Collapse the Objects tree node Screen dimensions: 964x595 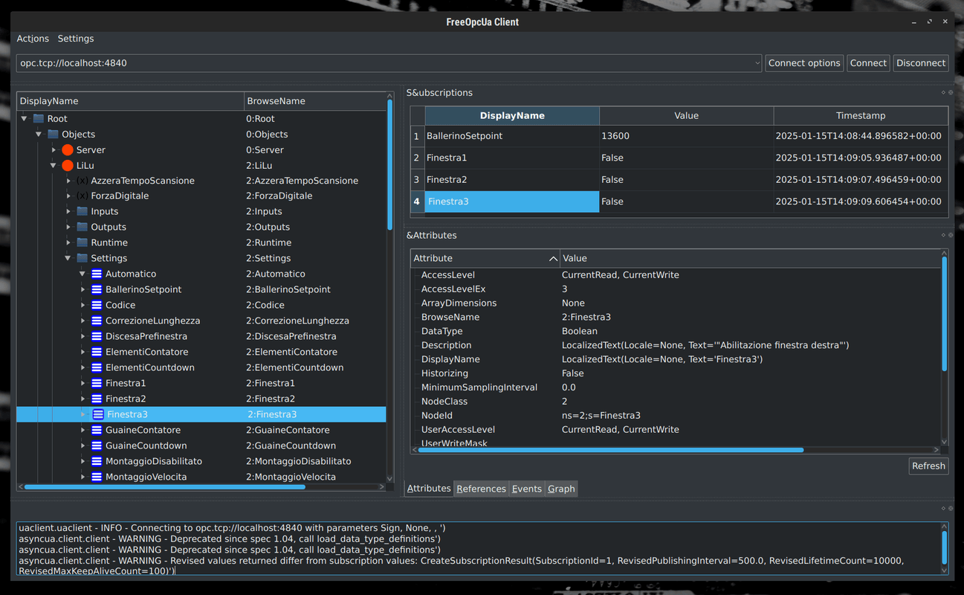coord(39,135)
